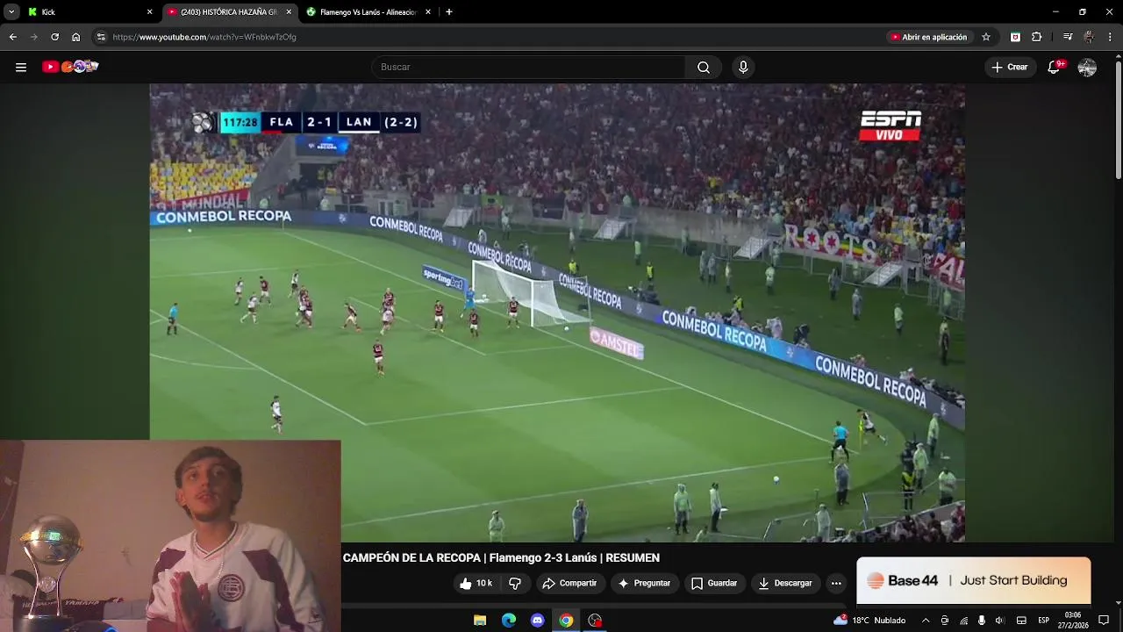This screenshot has height=632, width=1123.
Task: Open the Windows notification center
Action: [1105, 620]
